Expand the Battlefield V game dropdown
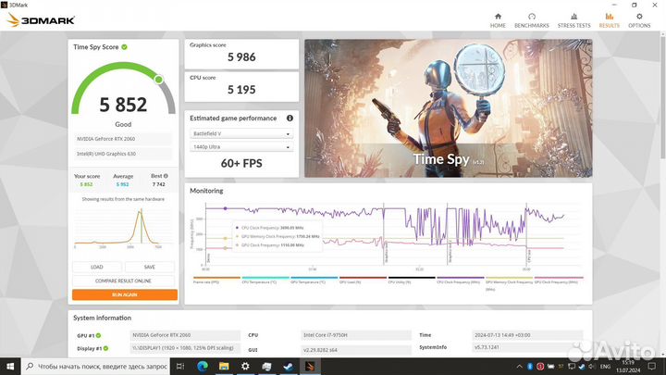 (241, 133)
